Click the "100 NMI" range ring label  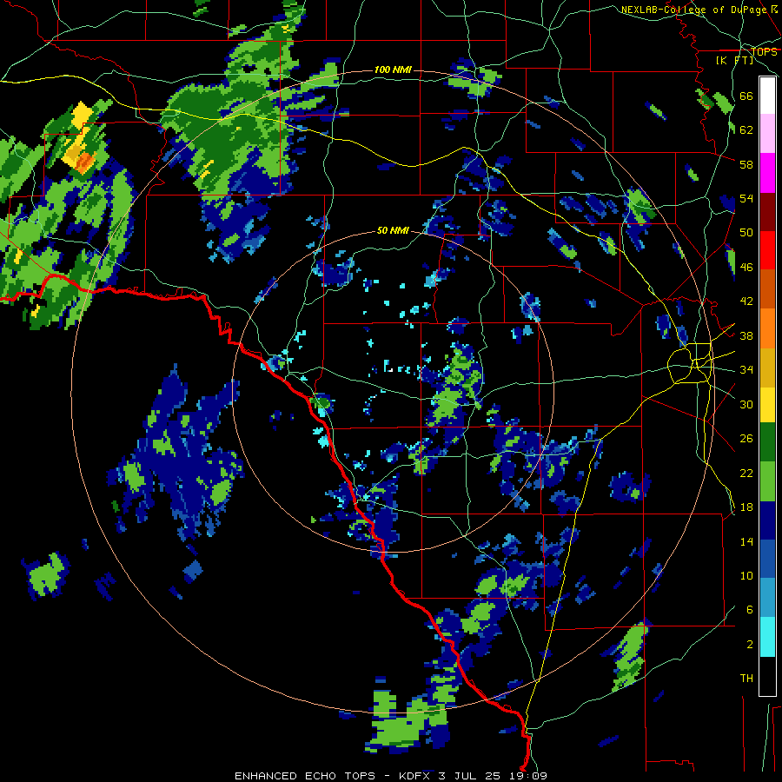pos(393,70)
